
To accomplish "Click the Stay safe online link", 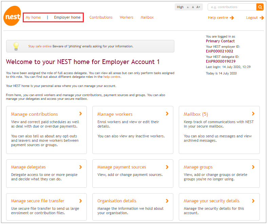I will click(40, 46).
